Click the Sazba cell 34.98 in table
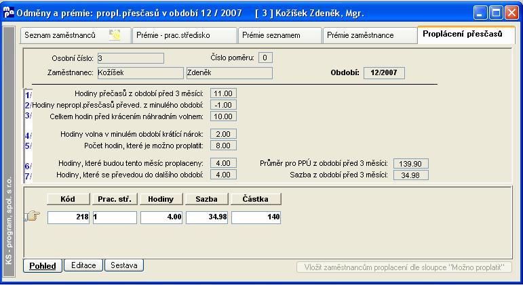This screenshot has width=523, height=285. click(x=207, y=217)
